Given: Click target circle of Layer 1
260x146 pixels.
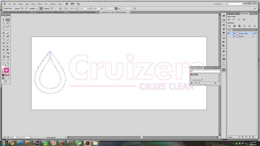Looking at the screenshot, I should click(253, 36).
